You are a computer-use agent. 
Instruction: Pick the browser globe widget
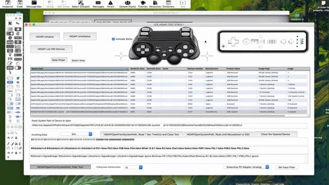pos(18,33)
